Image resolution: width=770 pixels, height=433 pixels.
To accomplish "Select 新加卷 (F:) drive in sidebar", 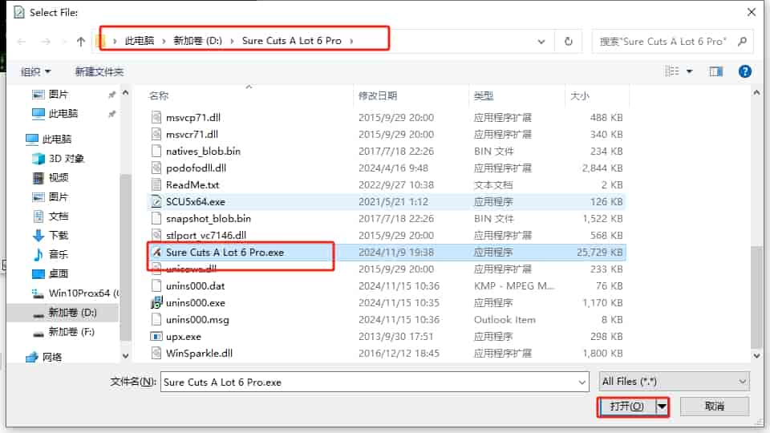I will pyautogui.click(x=71, y=332).
